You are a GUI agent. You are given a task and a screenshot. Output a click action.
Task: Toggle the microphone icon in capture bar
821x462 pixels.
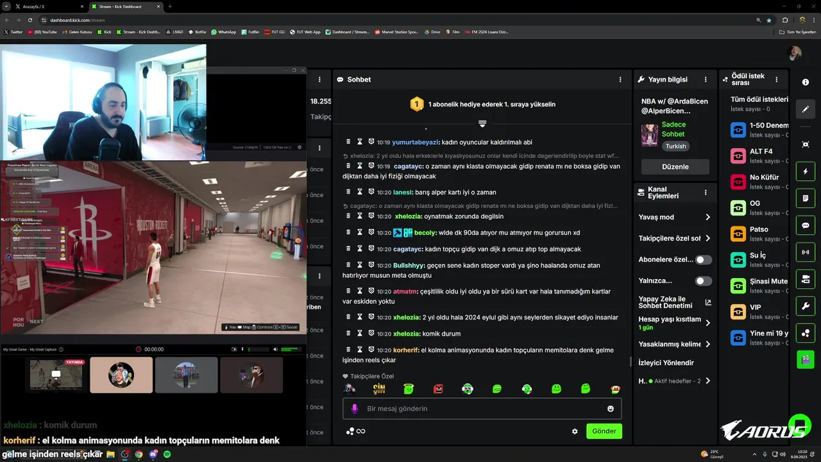(242, 350)
